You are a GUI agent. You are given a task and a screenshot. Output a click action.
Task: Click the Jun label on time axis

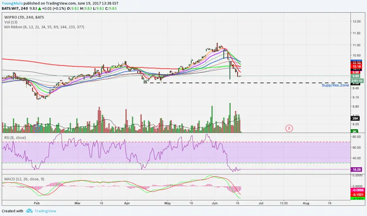(x=215, y=203)
